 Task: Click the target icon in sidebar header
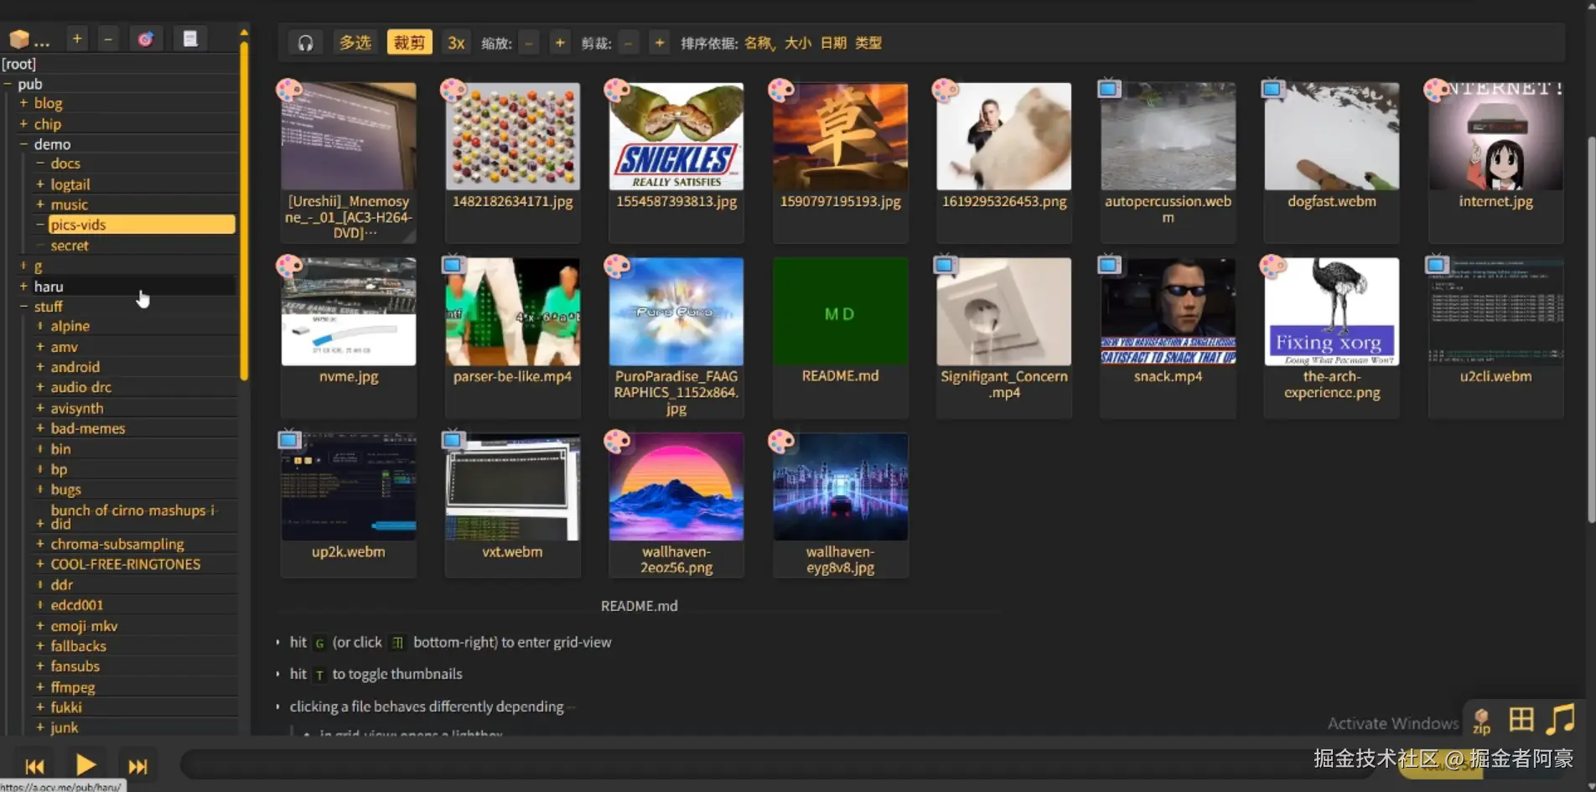[x=146, y=39]
